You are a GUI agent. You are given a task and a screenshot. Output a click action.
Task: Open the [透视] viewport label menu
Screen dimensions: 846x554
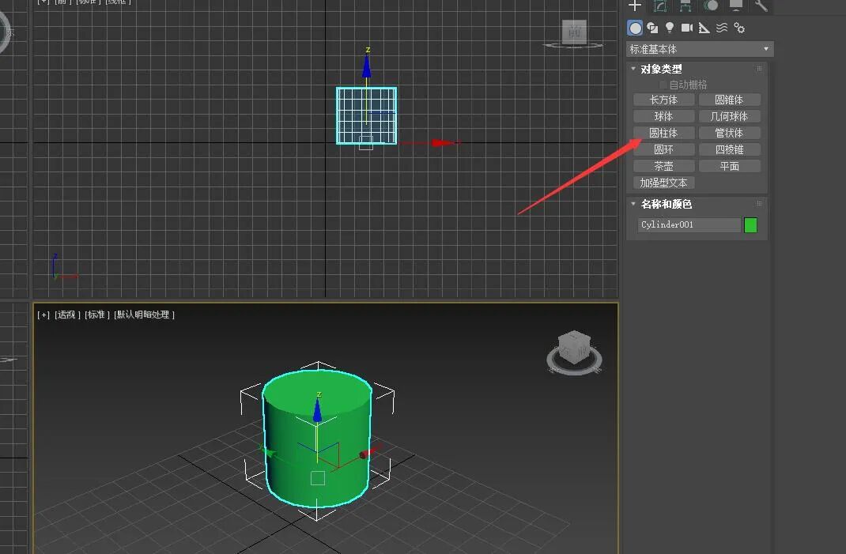pos(67,315)
